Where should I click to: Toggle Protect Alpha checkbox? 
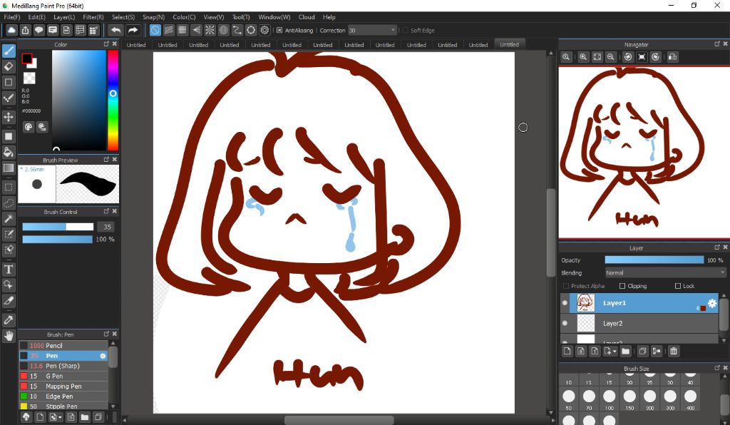pyautogui.click(x=566, y=286)
